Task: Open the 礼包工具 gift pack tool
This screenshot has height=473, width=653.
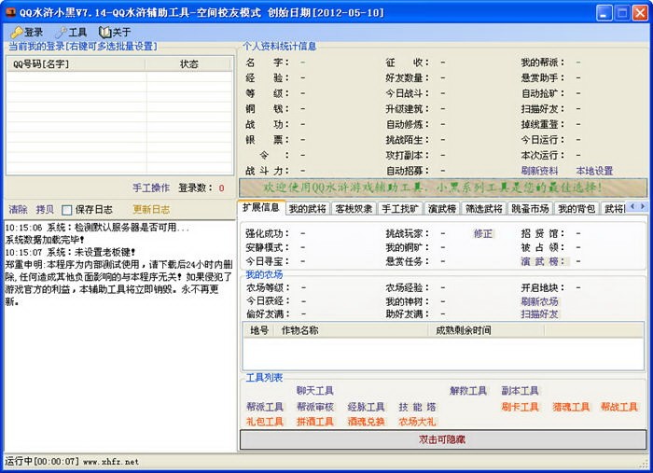Action: coord(264,422)
